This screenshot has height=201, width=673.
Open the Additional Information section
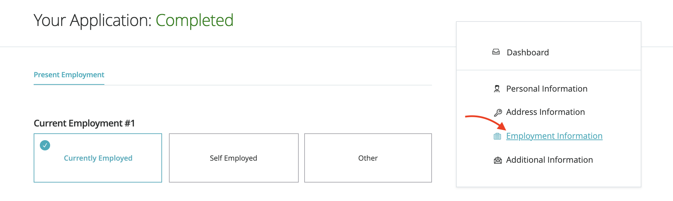[x=549, y=160]
